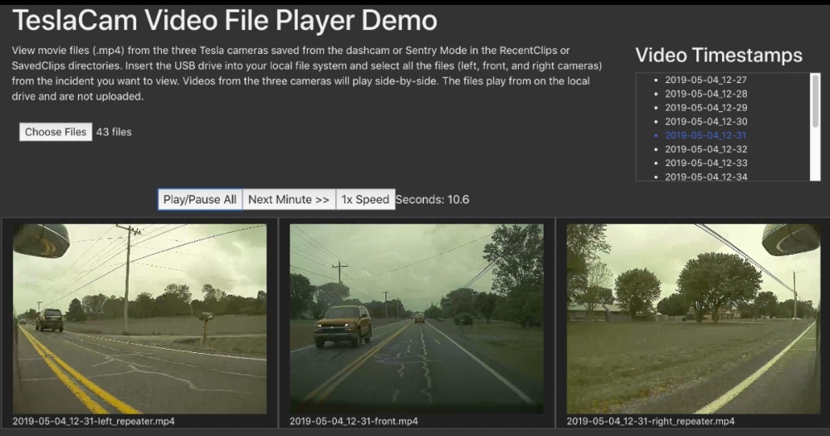
Task: Click filename 2019-05-04_12-31-right_repeater.mp4
Action: click(x=651, y=421)
